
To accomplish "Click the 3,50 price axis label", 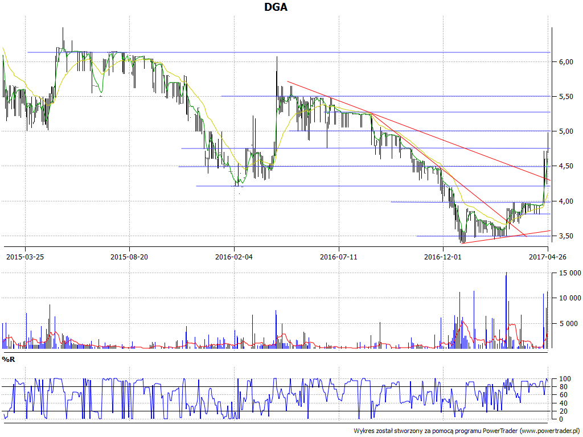I will pyautogui.click(x=566, y=236).
